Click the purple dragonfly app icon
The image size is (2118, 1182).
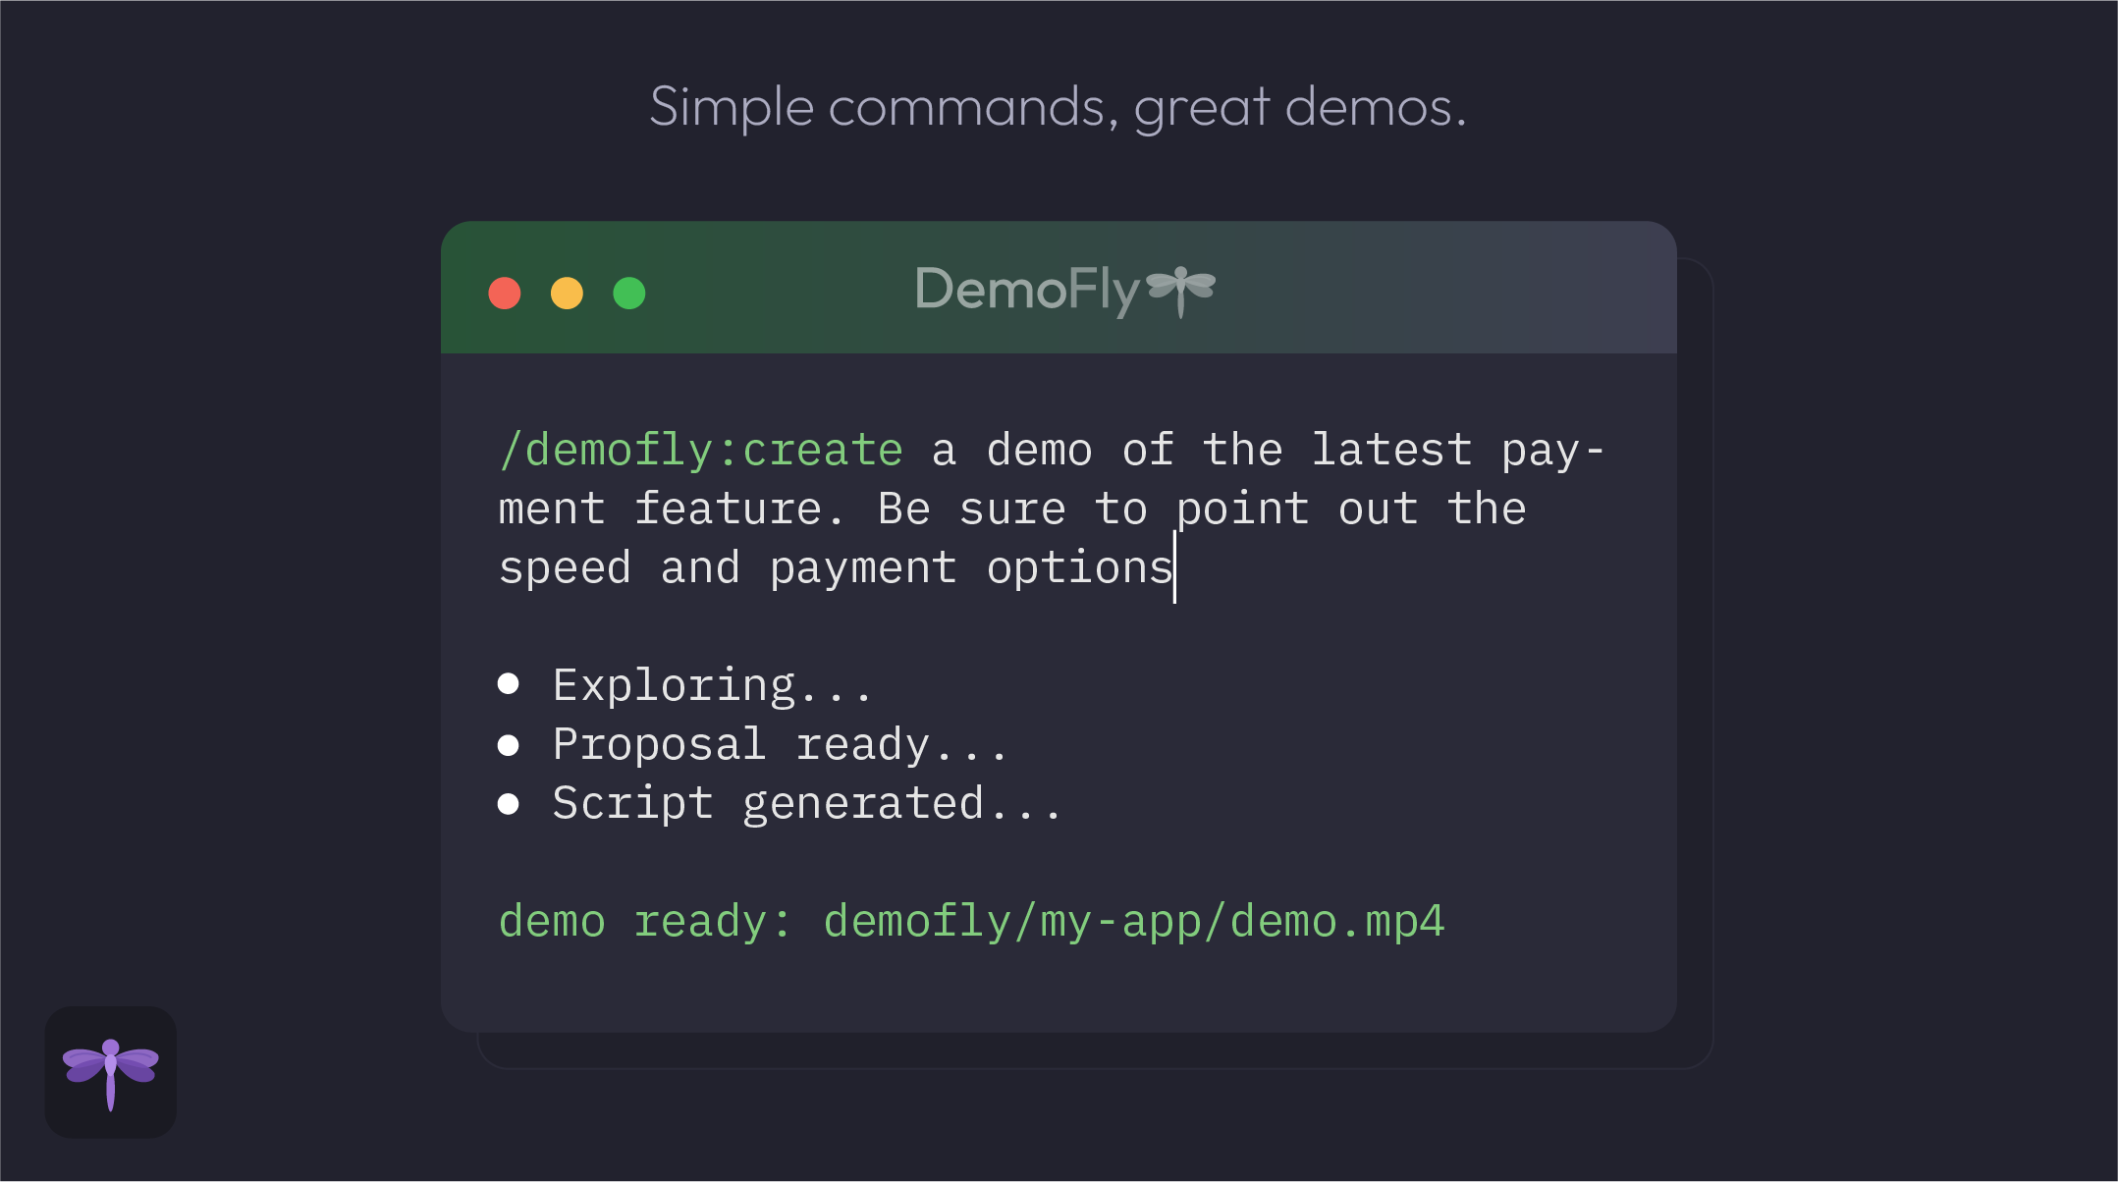tap(111, 1071)
